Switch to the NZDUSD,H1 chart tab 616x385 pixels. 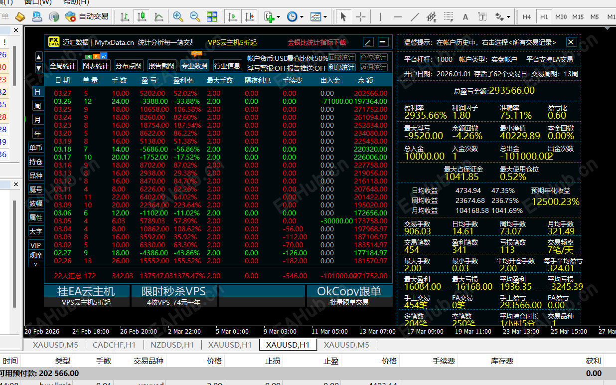coord(172,345)
